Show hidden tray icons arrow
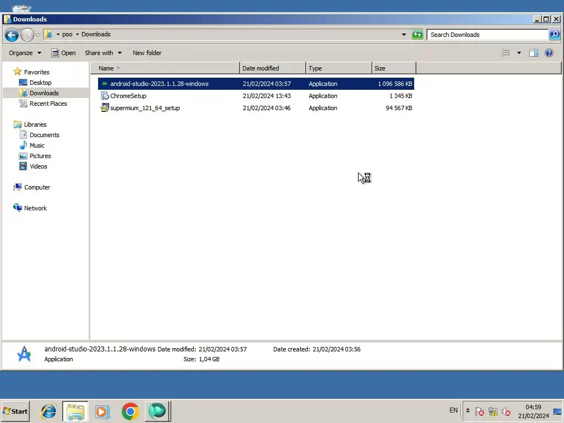Screen dimensions: 564x423 click(x=468, y=411)
